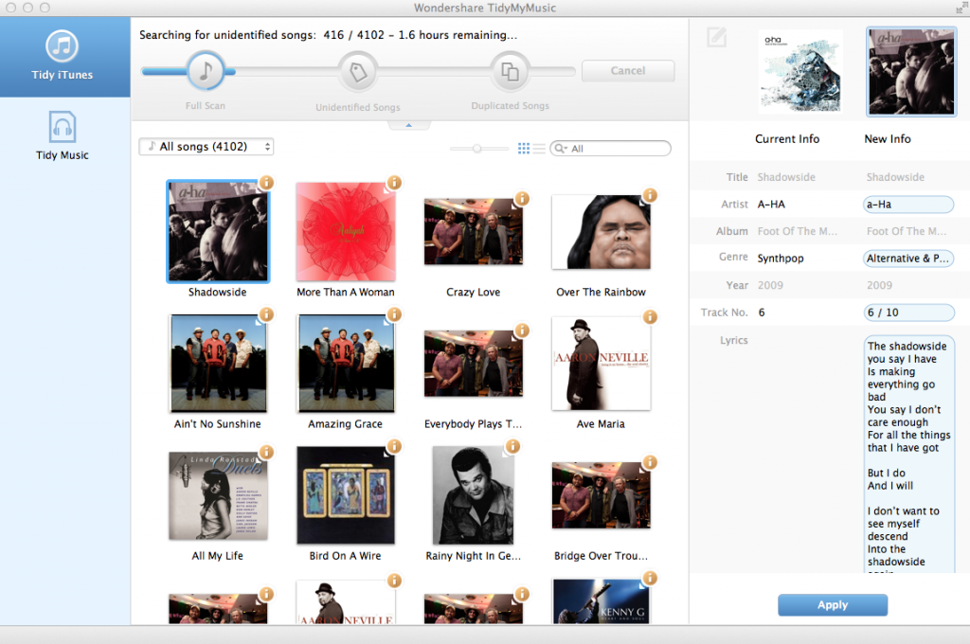This screenshot has height=644, width=970.
Task: Click the info badge on Shadowside
Action: (266, 183)
